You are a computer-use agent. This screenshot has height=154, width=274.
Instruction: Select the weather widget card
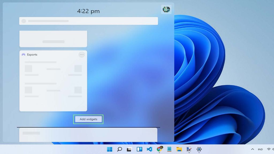click(x=53, y=38)
